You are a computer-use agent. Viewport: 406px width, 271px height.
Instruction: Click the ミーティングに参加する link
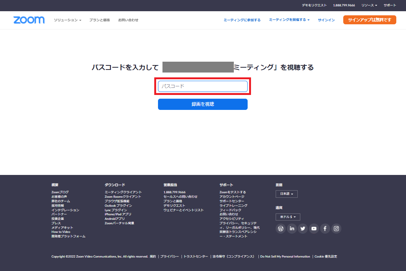(242, 20)
